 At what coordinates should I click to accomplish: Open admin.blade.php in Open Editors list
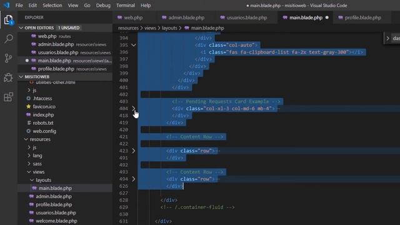point(65,44)
